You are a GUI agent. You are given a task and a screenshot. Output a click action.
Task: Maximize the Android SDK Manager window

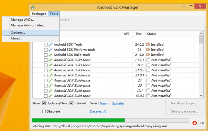click(x=191, y=6)
